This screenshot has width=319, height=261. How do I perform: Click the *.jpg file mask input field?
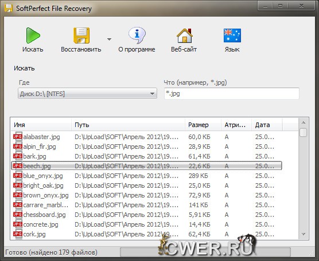[x=232, y=93]
